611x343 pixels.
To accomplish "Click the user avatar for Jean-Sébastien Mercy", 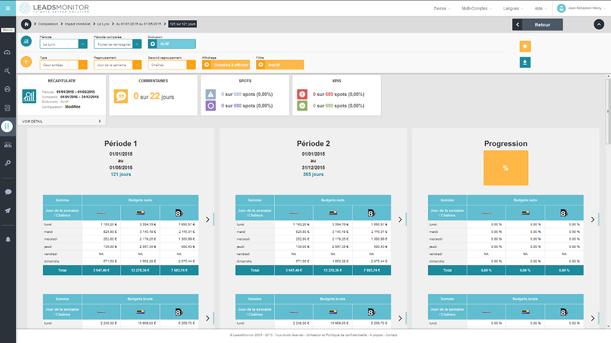I will [561, 8].
